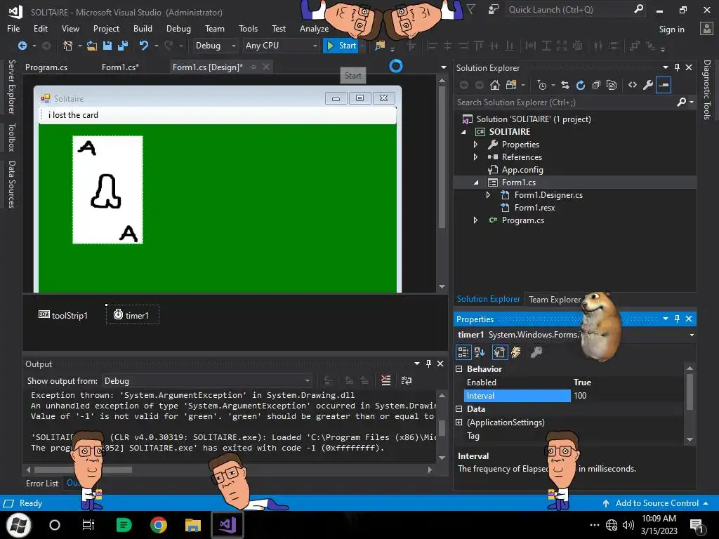Save the current file with disk icon

[107, 46]
